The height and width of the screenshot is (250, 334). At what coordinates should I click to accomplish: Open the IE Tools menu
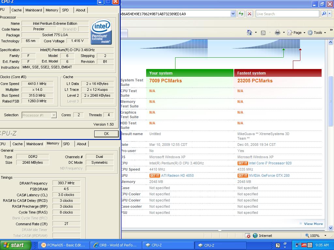317,33
